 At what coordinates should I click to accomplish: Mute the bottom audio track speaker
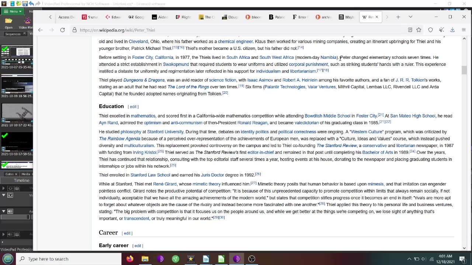pos(10,234)
